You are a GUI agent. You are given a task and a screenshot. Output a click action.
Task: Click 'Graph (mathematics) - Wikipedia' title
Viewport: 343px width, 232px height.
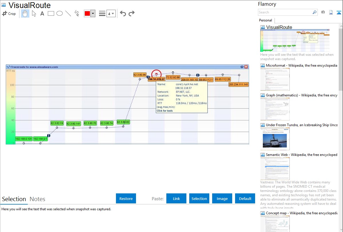pos(302,95)
